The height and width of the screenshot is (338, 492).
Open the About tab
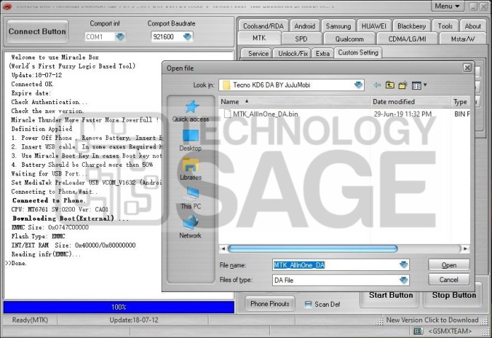coord(473,26)
